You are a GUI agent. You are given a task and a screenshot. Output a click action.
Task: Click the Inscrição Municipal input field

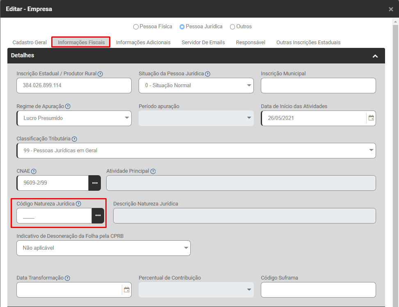(x=318, y=86)
